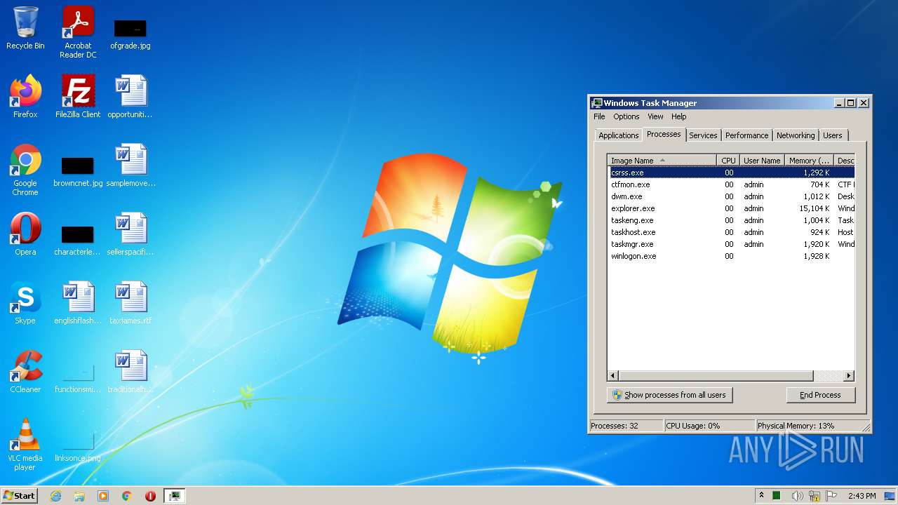Screen dimensions: 898x505
Task: Open Windows Explorer folder in taskbar
Action: click(79, 496)
